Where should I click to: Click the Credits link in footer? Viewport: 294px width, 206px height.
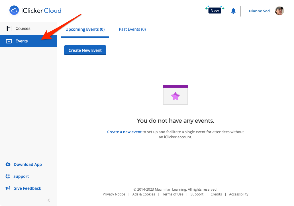coord(216,194)
